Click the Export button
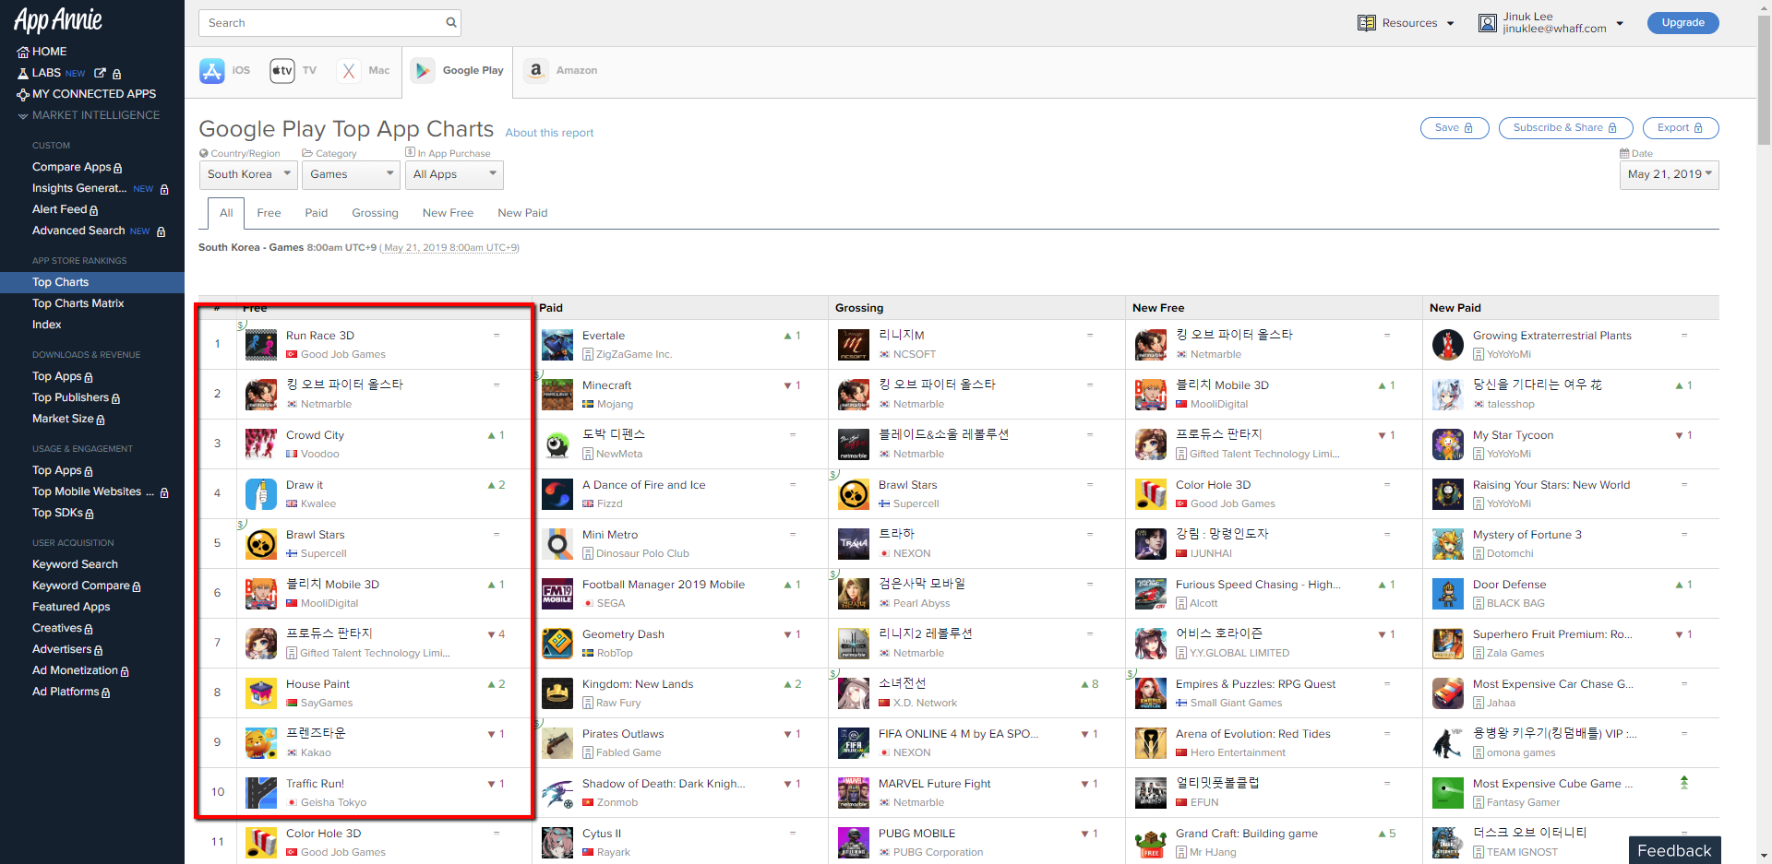Image resolution: width=1772 pixels, height=864 pixels. 1680,128
